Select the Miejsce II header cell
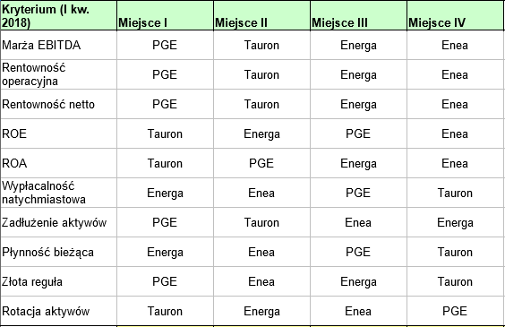 [261, 16]
